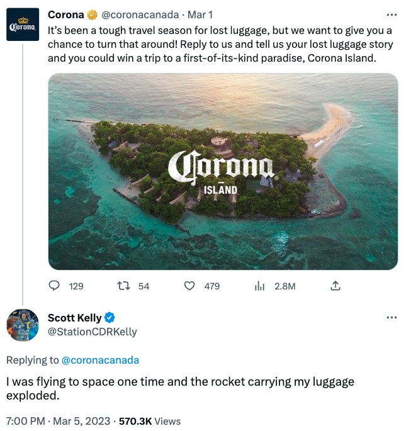The image size is (406, 431).
Task: Click Scott Kelly's blue verified badge
Action: pos(110,318)
